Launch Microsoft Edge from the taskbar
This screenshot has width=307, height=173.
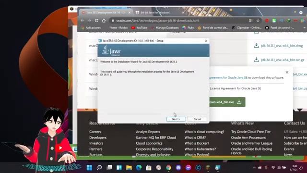click(x=139, y=168)
